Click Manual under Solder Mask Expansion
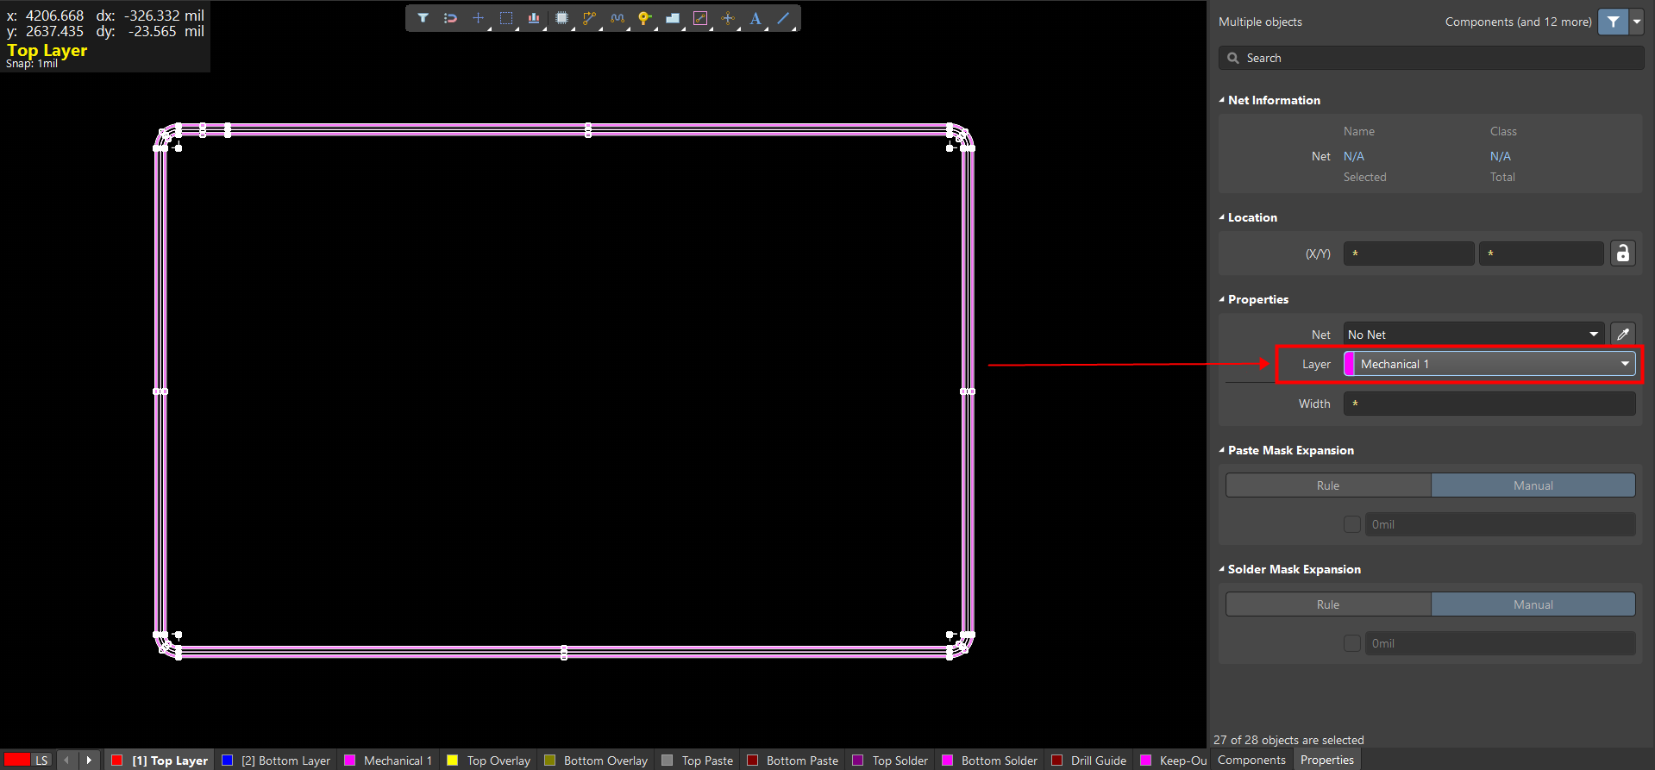Image resolution: width=1655 pixels, height=770 pixels. [x=1533, y=604]
